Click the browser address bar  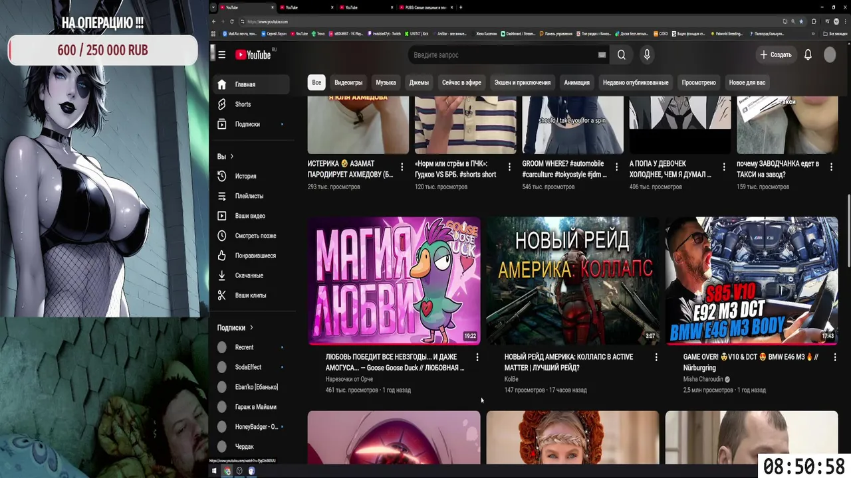tap(512, 21)
